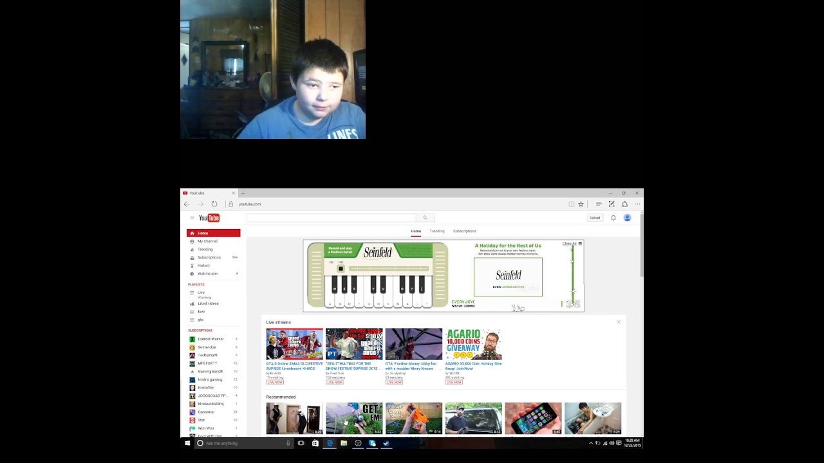The width and height of the screenshot is (824, 463).
Task: Make a Web Note in Edge
Action: tap(612, 204)
